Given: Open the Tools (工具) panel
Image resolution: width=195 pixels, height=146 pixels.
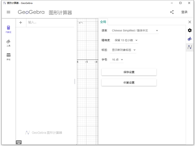Looking at the screenshot, I should 9,43.
